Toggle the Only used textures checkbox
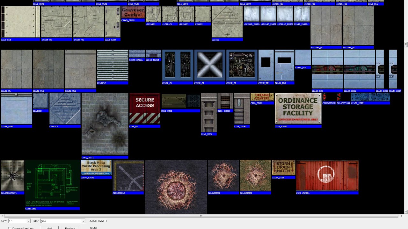The height and width of the screenshot is (229, 408). point(10,228)
